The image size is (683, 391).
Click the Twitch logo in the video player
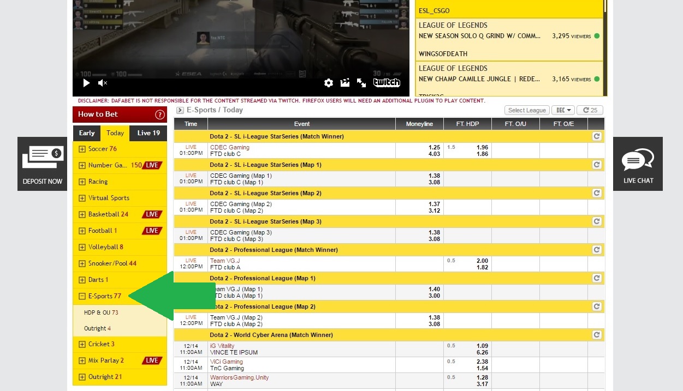[x=386, y=82]
